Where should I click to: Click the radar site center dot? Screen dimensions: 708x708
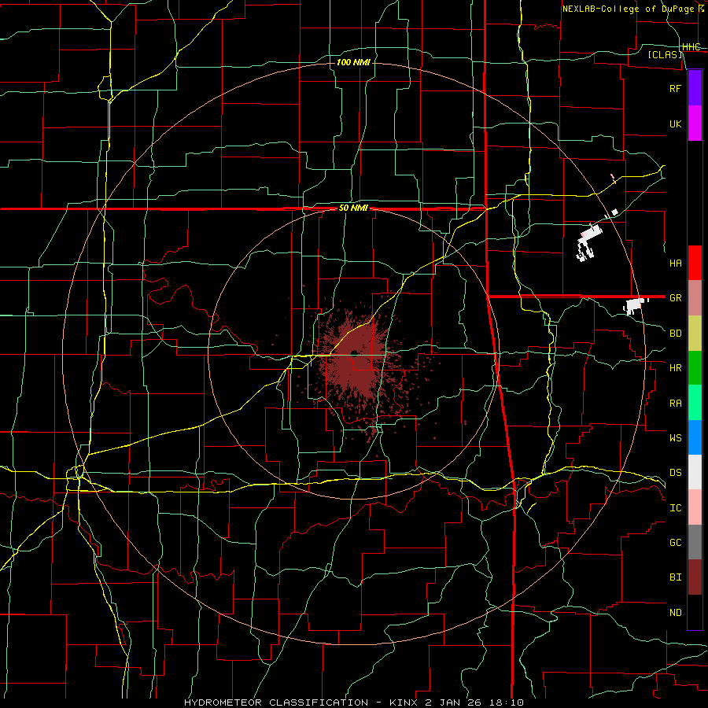click(354, 352)
